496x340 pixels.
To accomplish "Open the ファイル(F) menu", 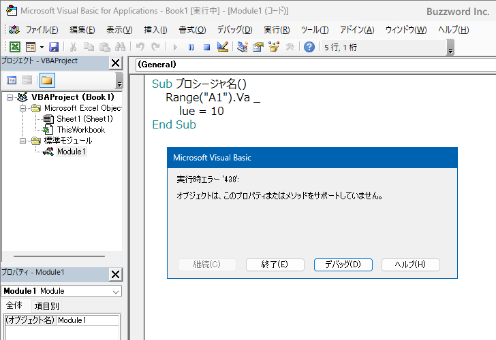I will 42,30.
